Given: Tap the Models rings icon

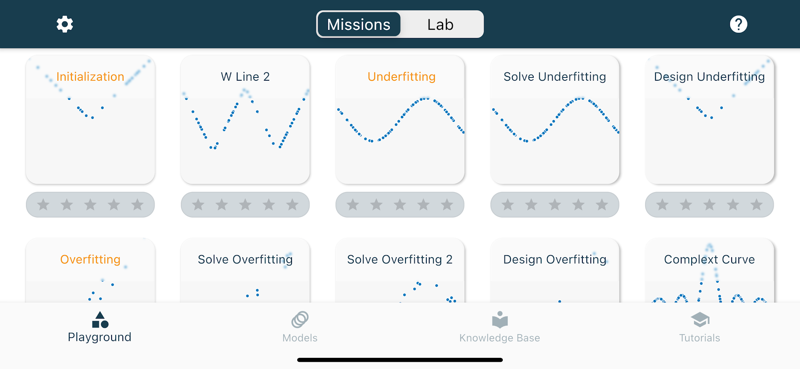Looking at the screenshot, I should [300, 319].
